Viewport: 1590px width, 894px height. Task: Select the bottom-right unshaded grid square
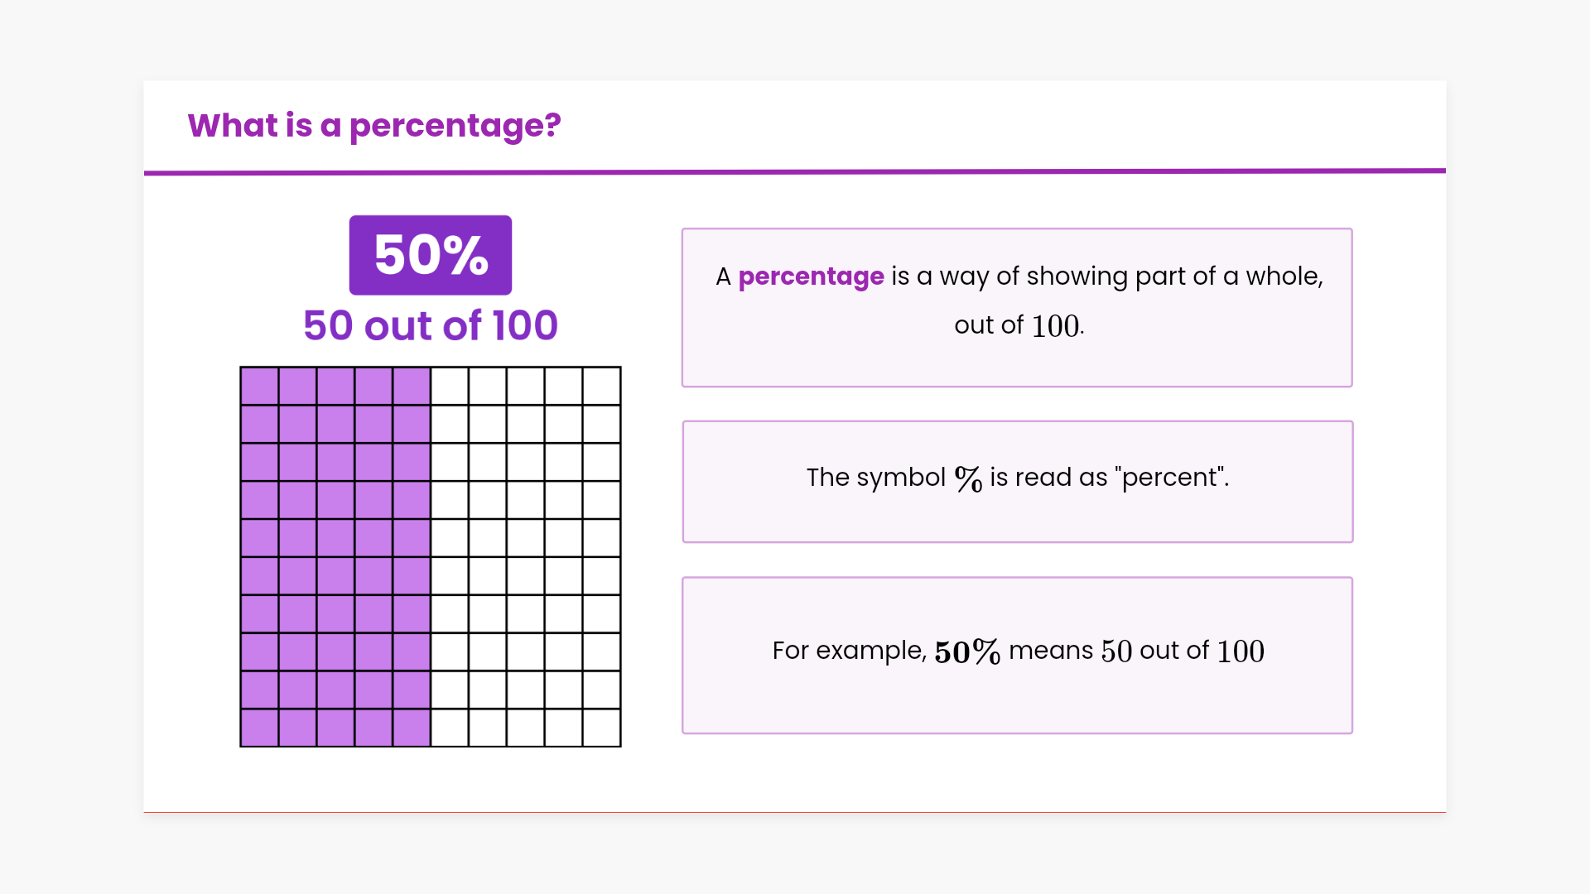[x=602, y=728]
